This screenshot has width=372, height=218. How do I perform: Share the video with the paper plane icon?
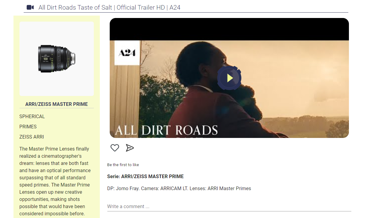[130, 148]
